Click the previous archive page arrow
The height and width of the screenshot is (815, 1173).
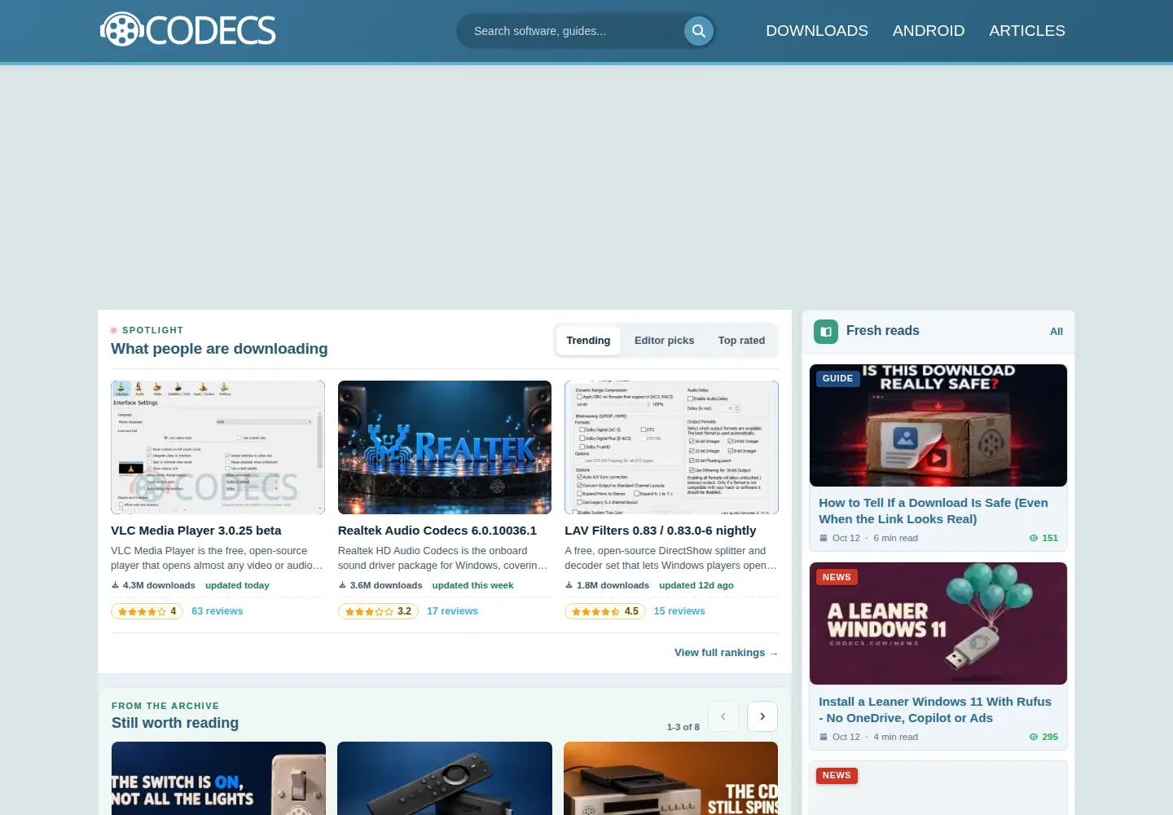[723, 716]
